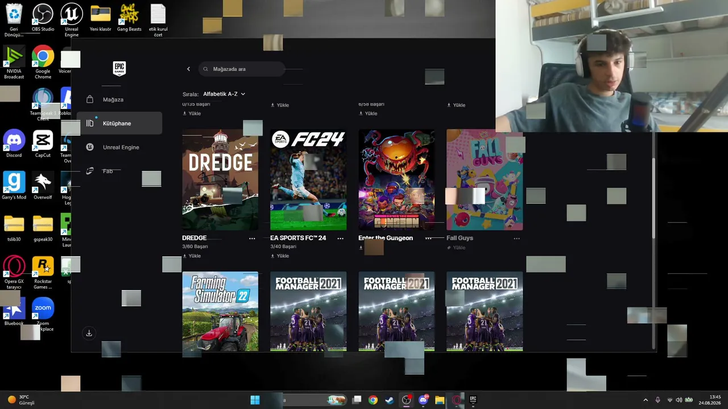
Task: Open the volume control in the tray
Action: coord(679,400)
